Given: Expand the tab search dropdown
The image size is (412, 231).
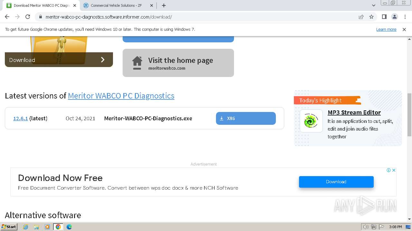Looking at the screenshot, I should (x=374, y=5).
